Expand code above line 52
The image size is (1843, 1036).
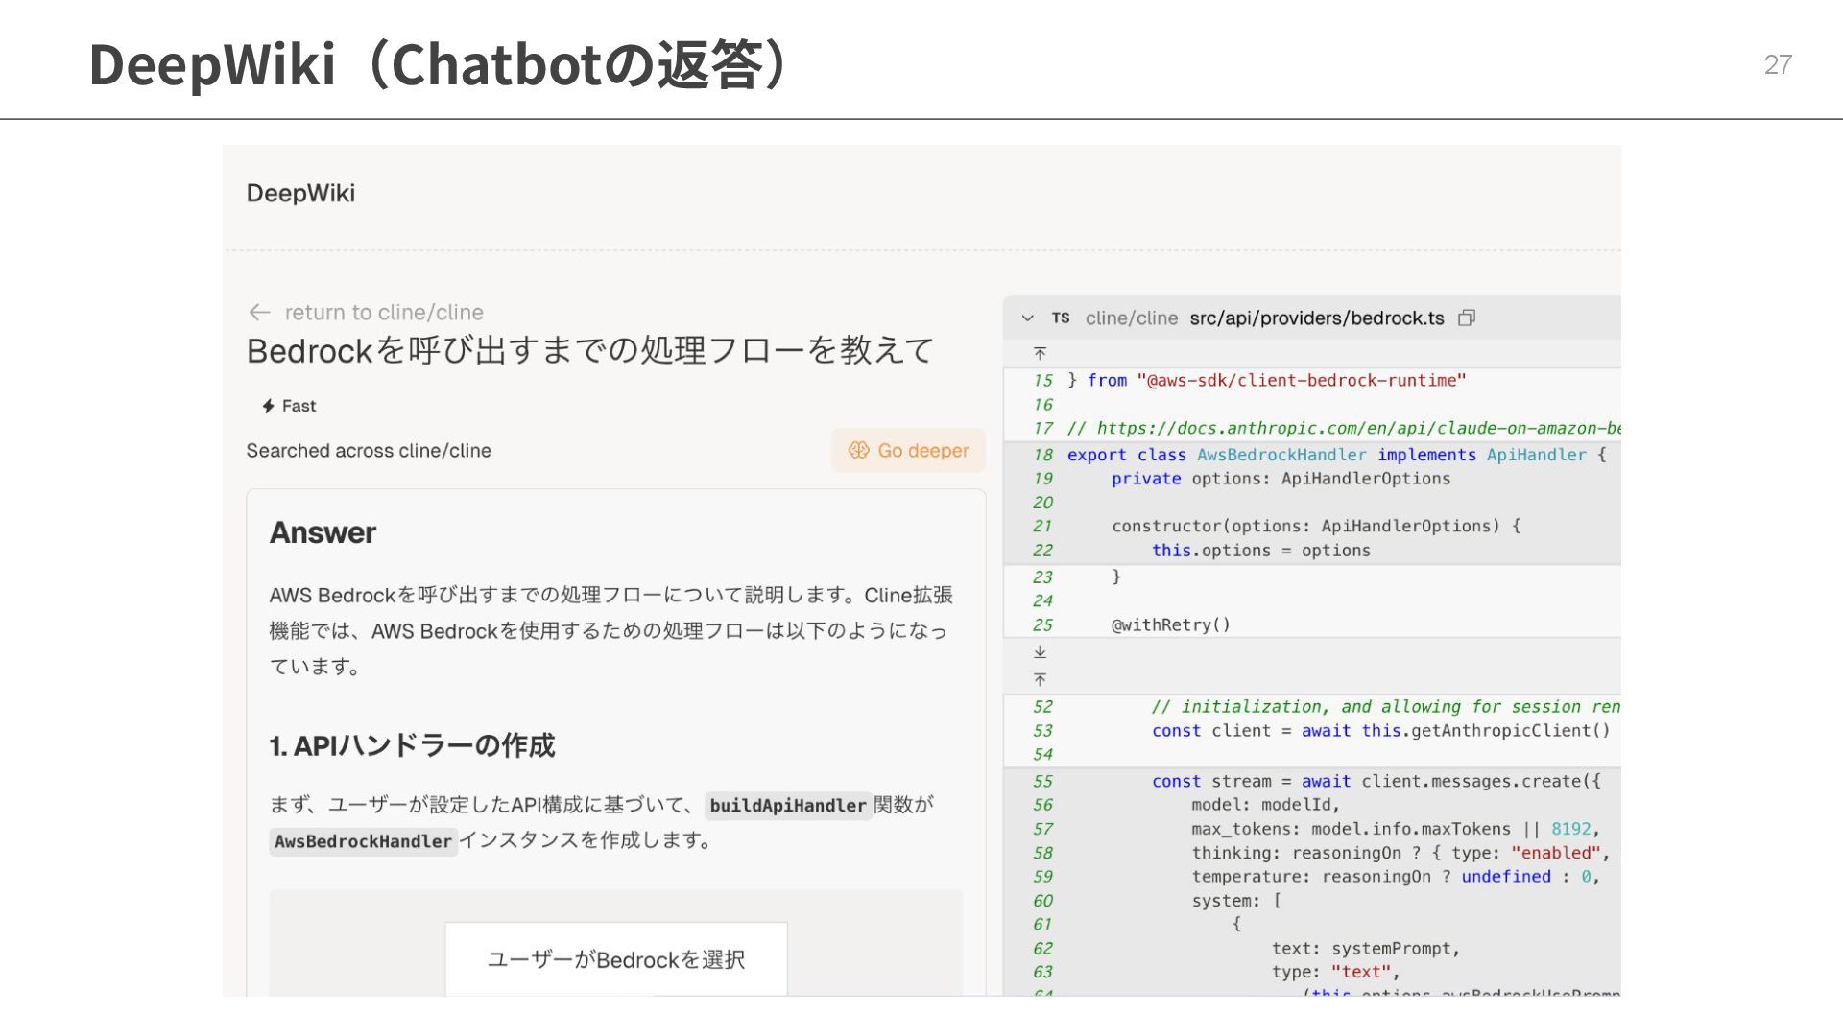1040,680
